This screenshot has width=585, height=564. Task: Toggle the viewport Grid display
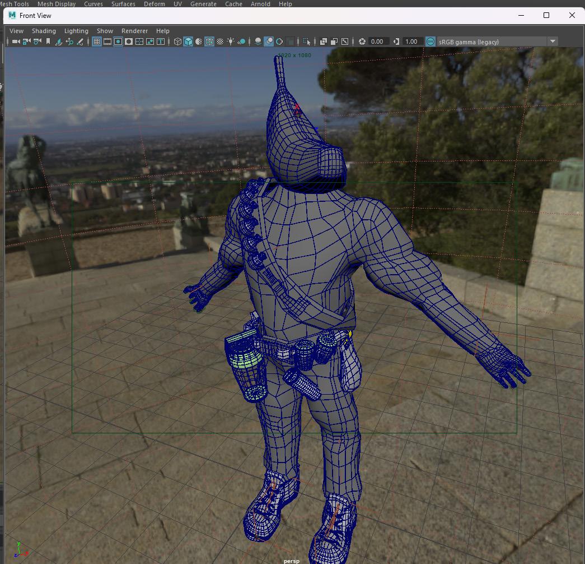(97, 41)
